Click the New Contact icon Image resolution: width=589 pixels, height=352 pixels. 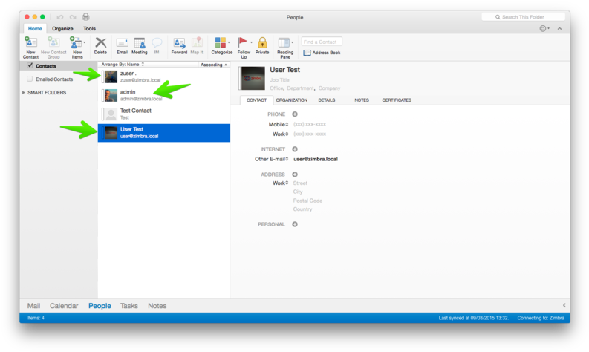click(30, 44)
